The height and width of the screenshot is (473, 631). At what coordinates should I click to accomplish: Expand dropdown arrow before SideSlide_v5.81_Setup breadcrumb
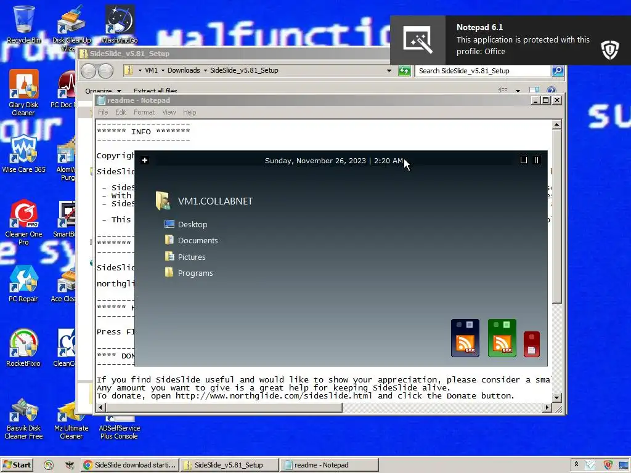point(205,70)
